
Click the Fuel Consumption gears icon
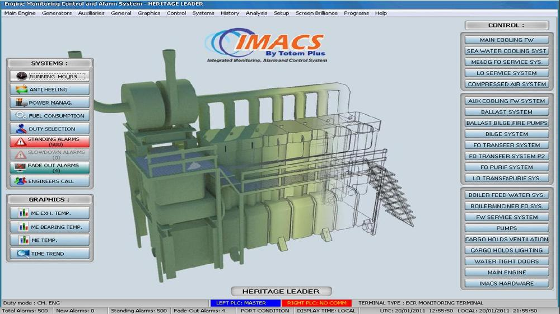pyautogui.click(x=21, y=116)
